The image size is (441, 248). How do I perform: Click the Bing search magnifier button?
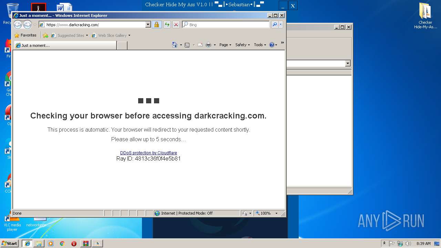coord(275,24)
